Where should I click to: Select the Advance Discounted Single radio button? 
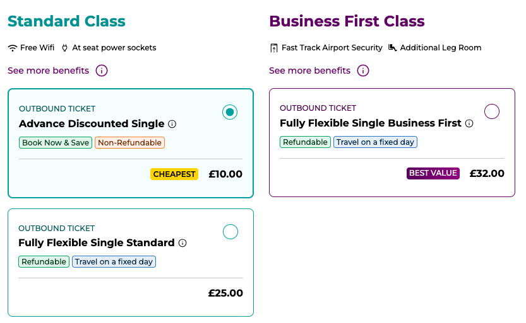(x=230, y=112)
